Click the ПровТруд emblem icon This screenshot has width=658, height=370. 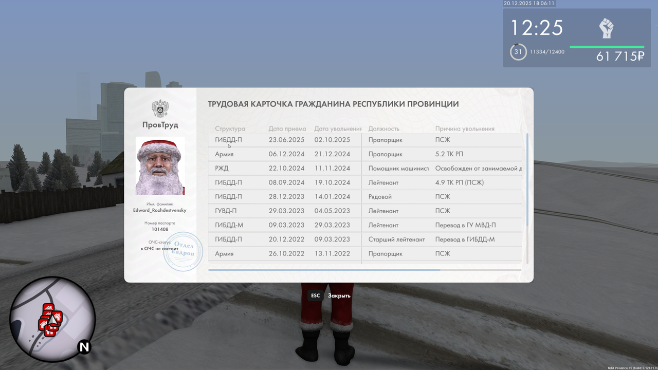(160, 108)
